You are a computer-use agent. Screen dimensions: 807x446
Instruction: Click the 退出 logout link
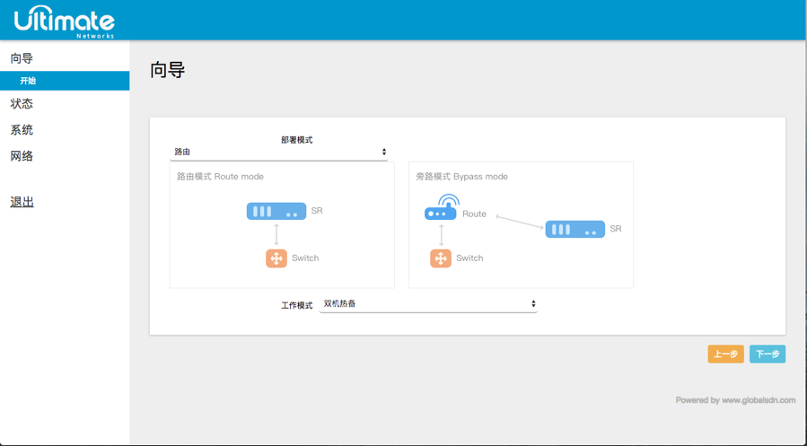tap(22, 202)
